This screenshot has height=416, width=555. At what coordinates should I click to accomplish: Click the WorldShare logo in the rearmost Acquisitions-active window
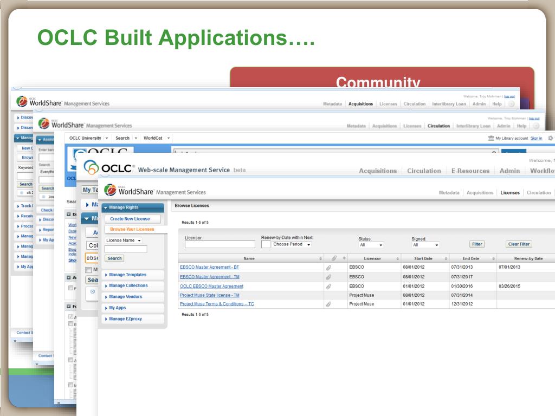pos(22,101)
